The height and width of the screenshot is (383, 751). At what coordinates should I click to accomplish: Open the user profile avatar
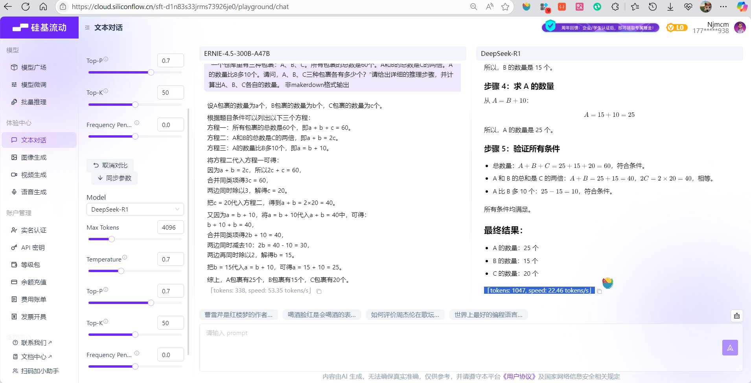click(740, 28)
